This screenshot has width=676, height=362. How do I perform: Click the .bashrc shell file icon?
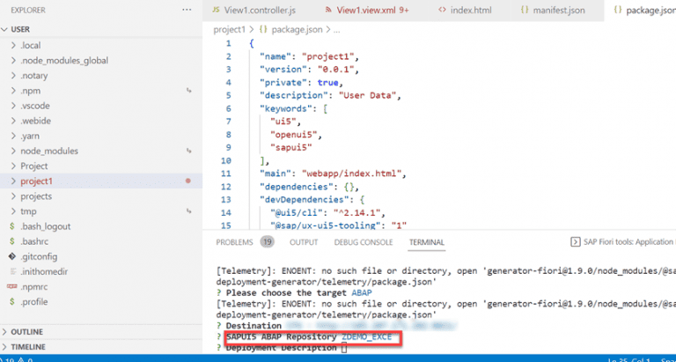coord(11,240)
